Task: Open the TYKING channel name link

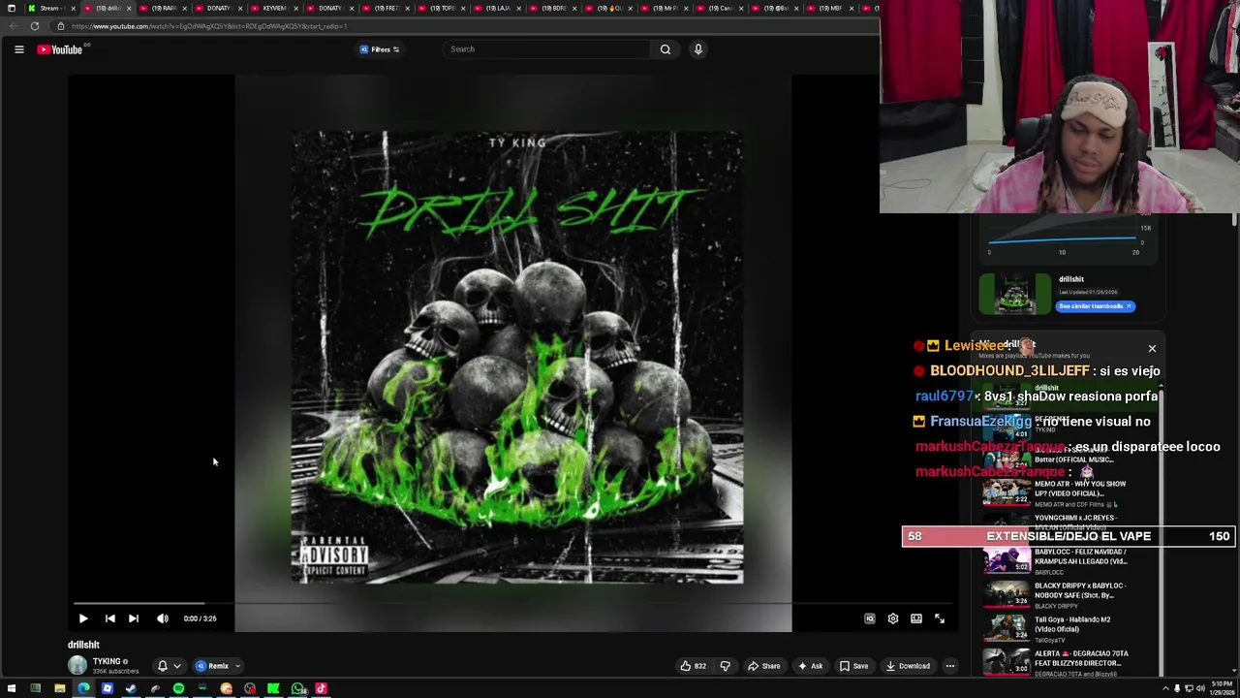Action: [107, 661]
